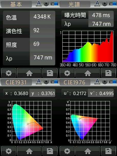Select the 基本 title tab
This screenshot has width=117, height=156.
16,4
